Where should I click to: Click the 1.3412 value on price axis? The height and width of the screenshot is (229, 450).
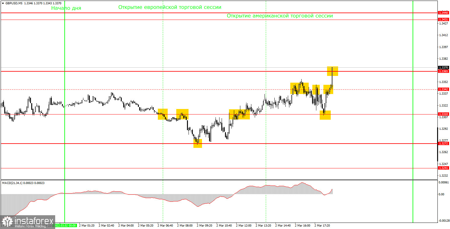click(x=444, y=35)
